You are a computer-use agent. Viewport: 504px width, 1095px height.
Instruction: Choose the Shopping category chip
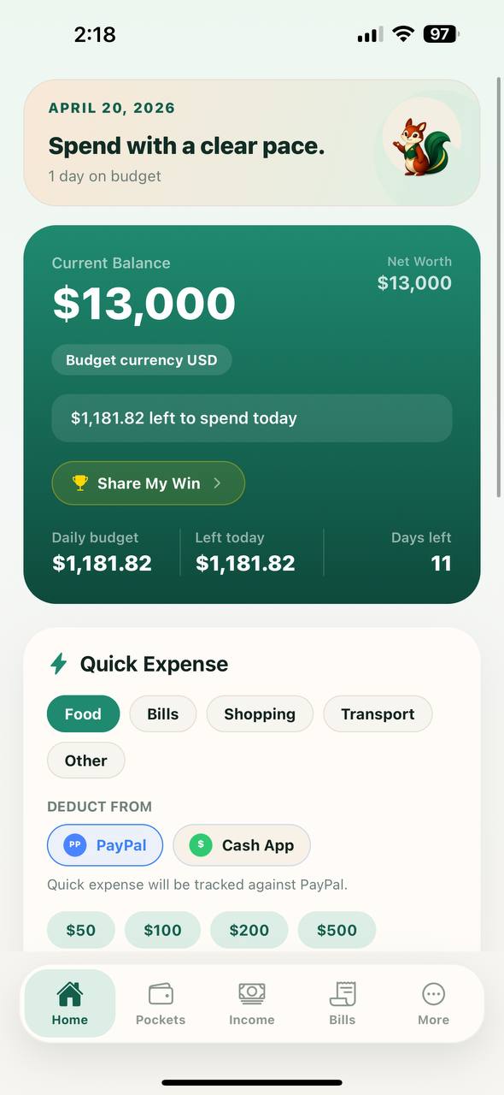(x=260, y=713)
